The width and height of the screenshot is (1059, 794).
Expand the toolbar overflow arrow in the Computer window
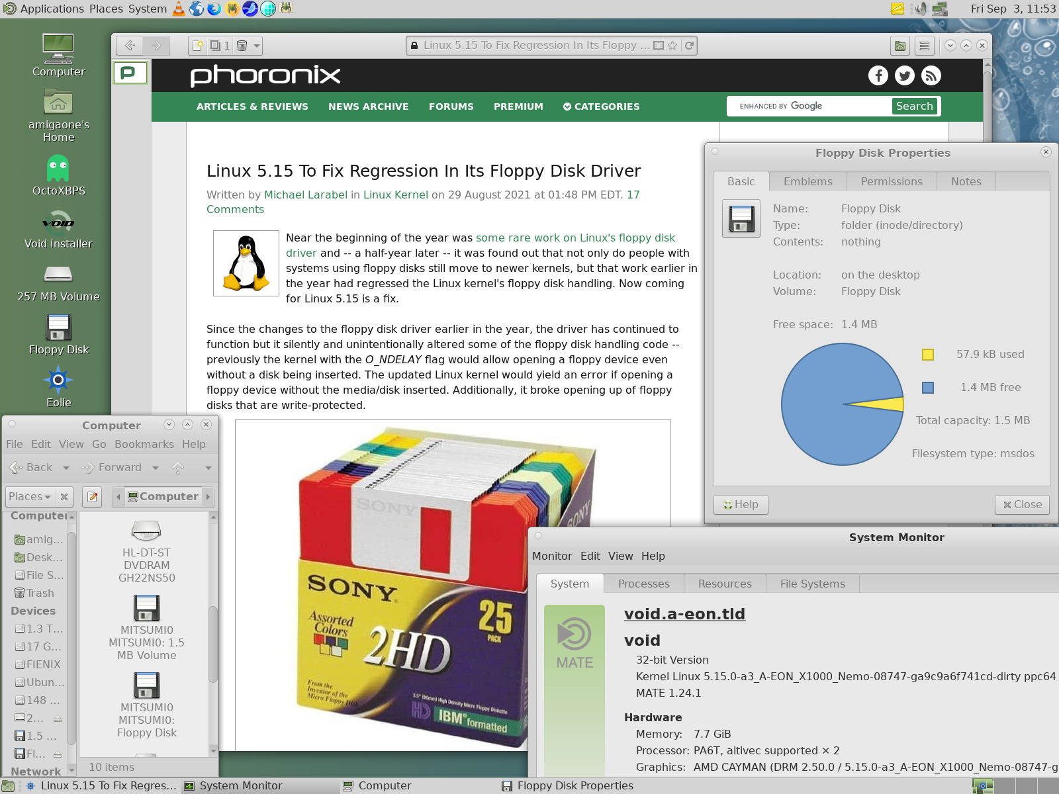pos(208,468)
